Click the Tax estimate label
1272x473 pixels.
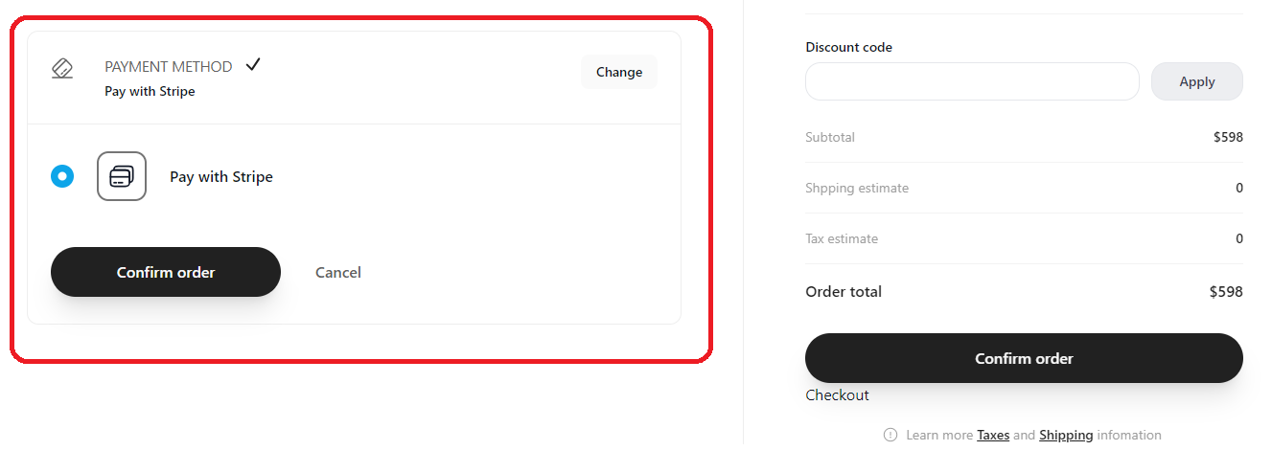[842, 238]
